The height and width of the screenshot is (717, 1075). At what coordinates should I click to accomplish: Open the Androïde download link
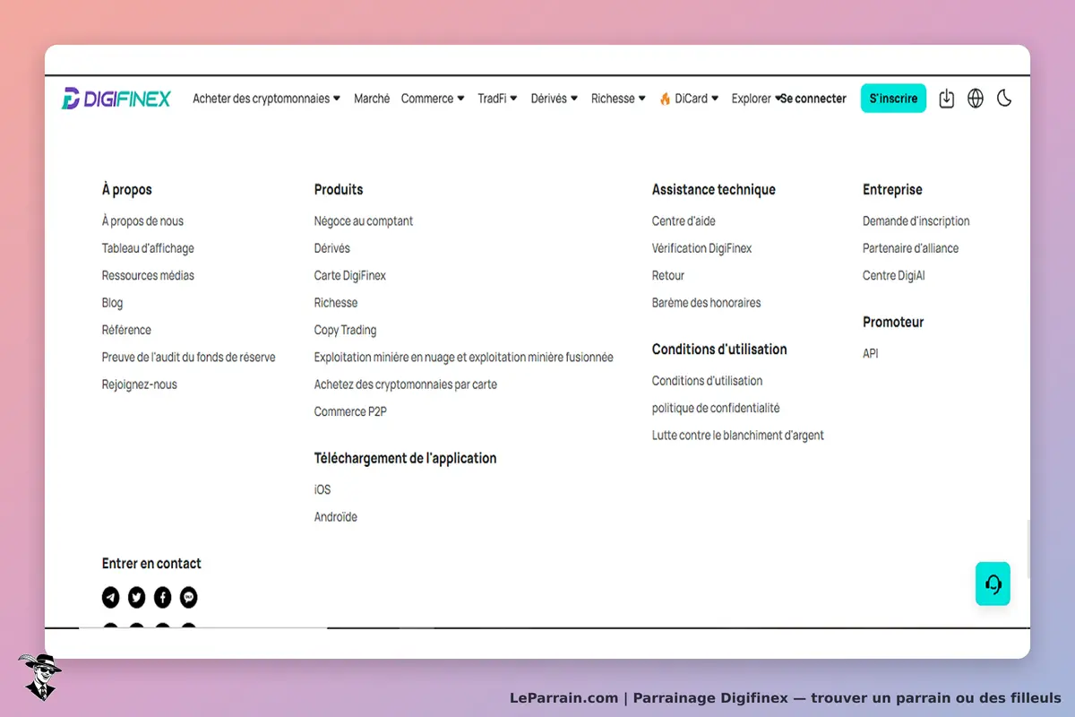point(335,517)
